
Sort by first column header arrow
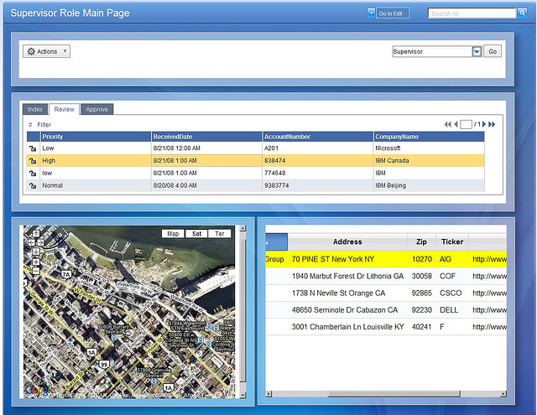[x=268, y=242]
